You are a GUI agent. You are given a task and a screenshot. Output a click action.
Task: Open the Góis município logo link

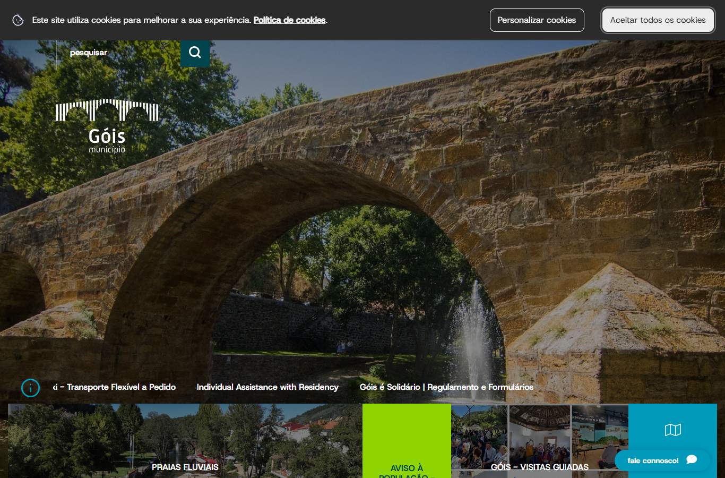tap(107, 126)
